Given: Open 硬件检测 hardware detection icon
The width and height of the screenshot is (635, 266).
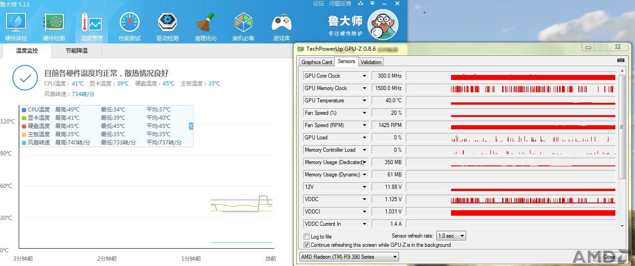Looking at the screenshot, I should pyautogui.click(x=54, y=27).
